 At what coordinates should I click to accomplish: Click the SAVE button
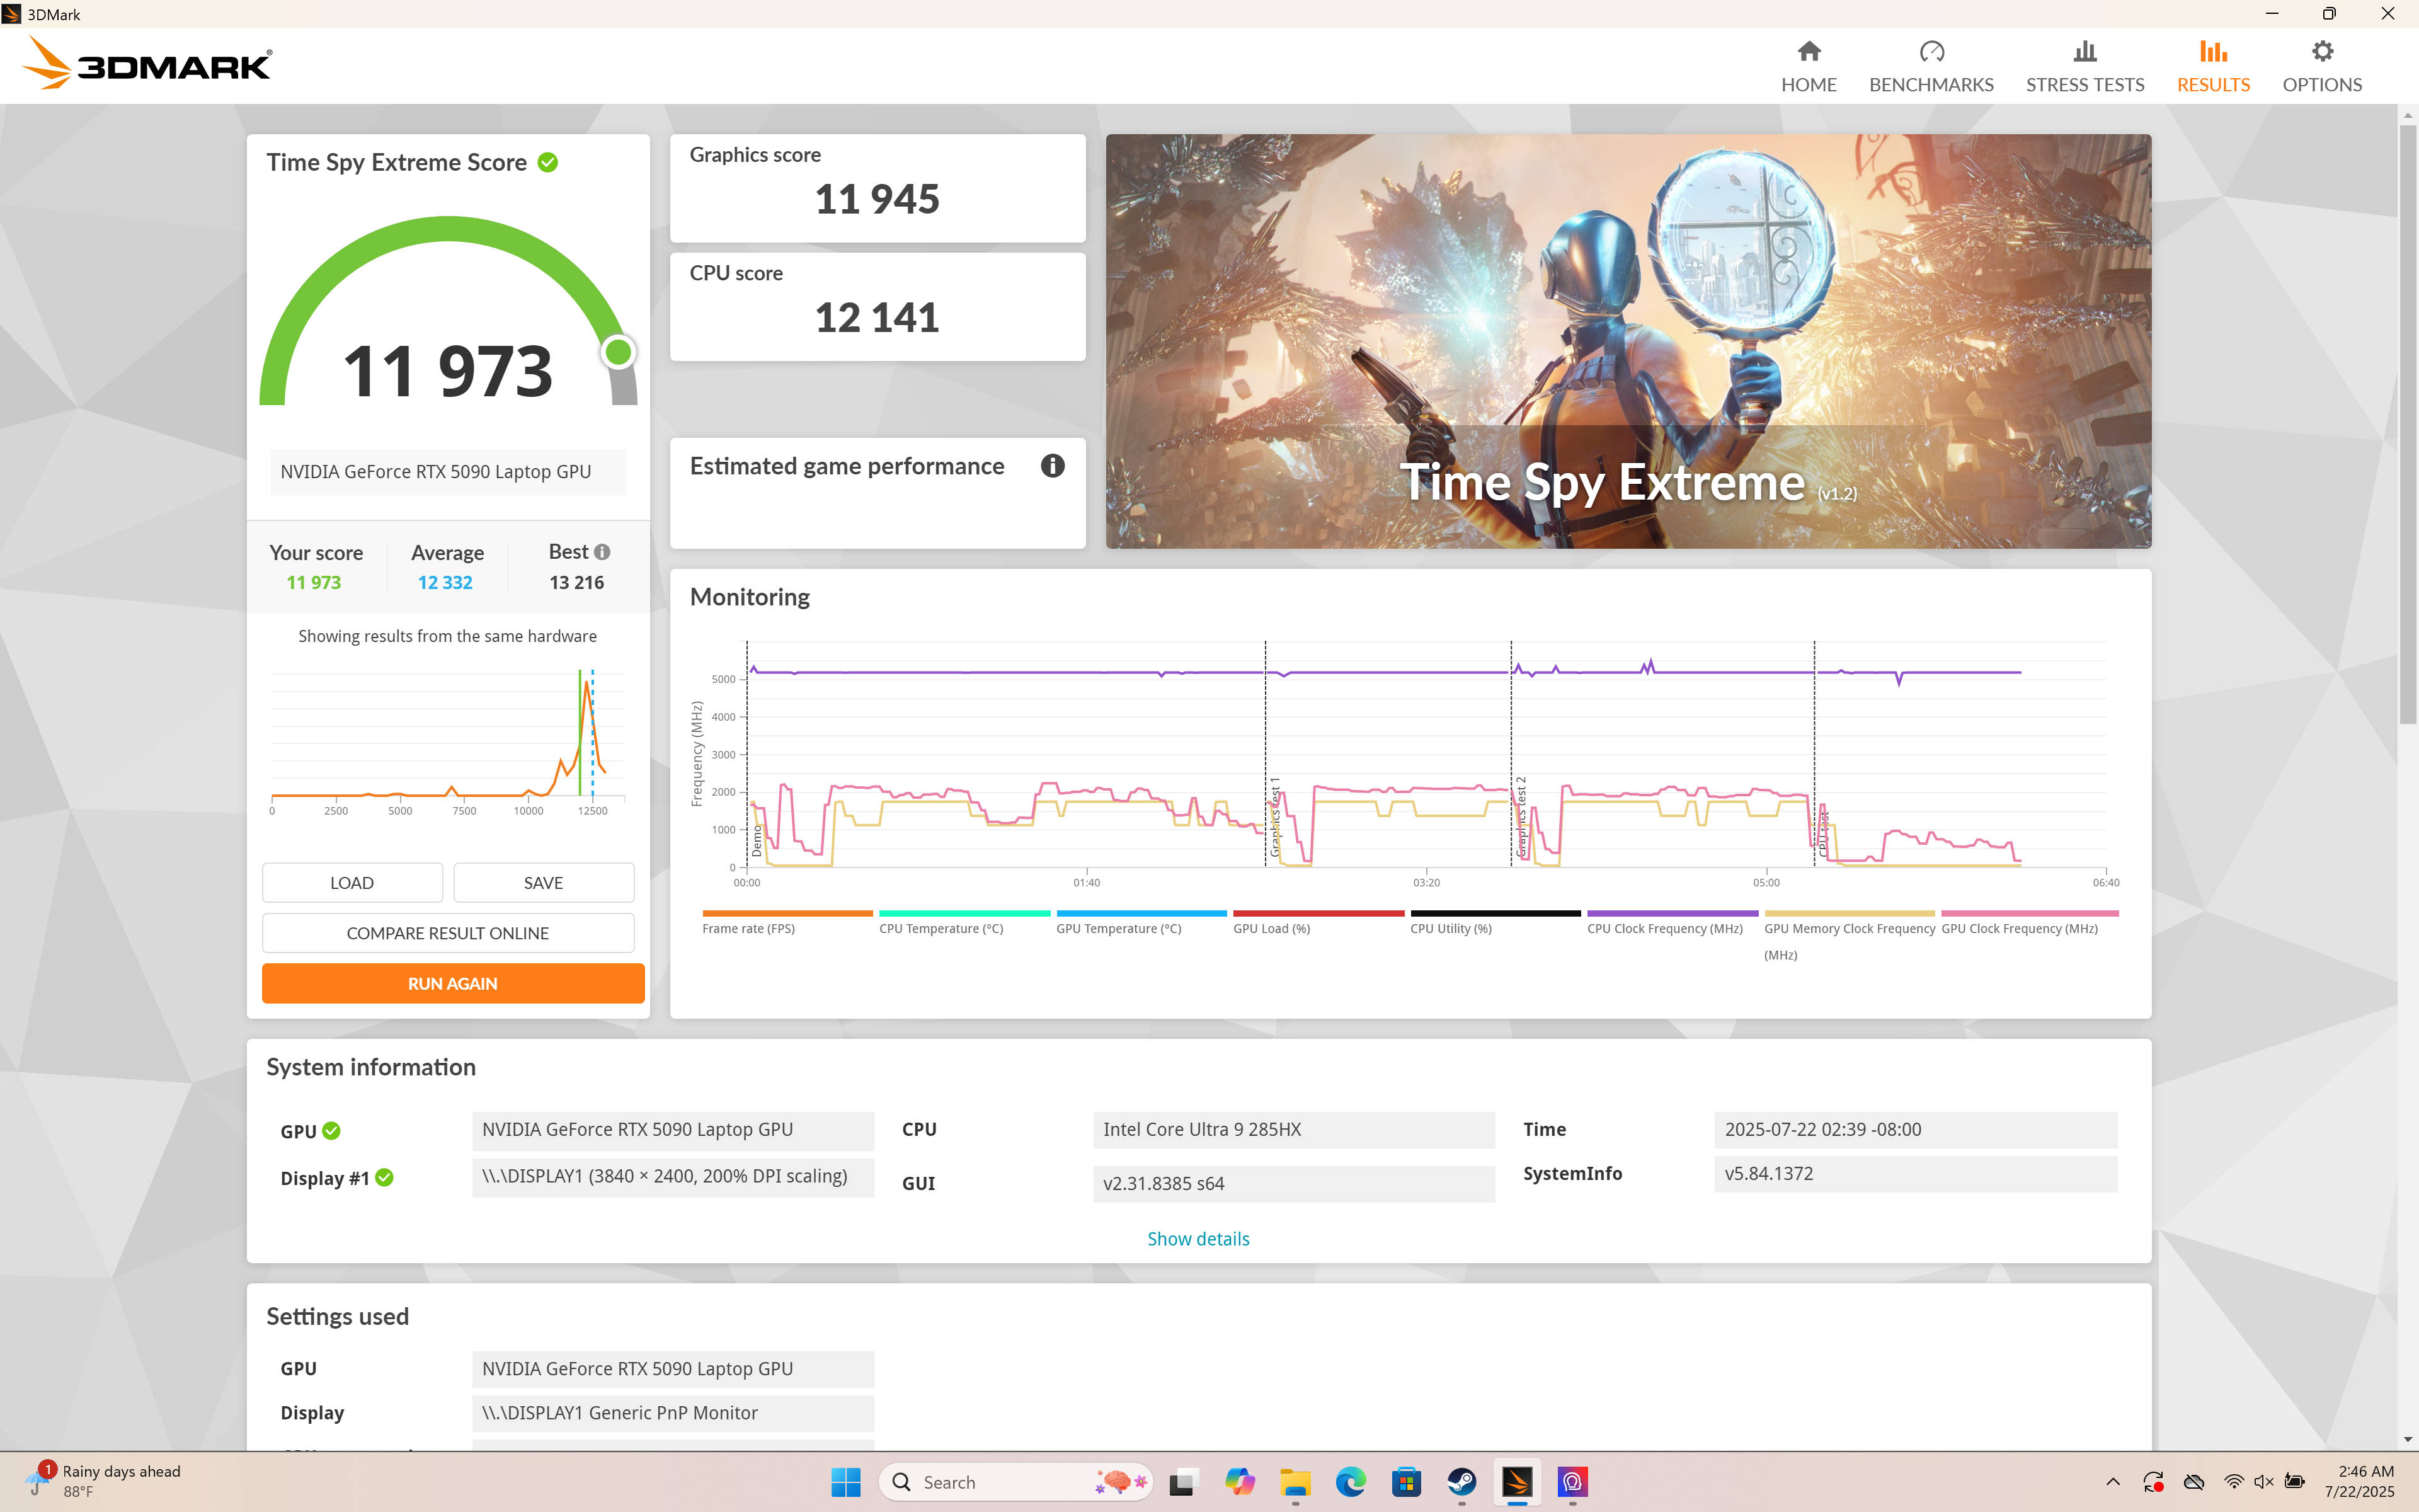point(543,883)
